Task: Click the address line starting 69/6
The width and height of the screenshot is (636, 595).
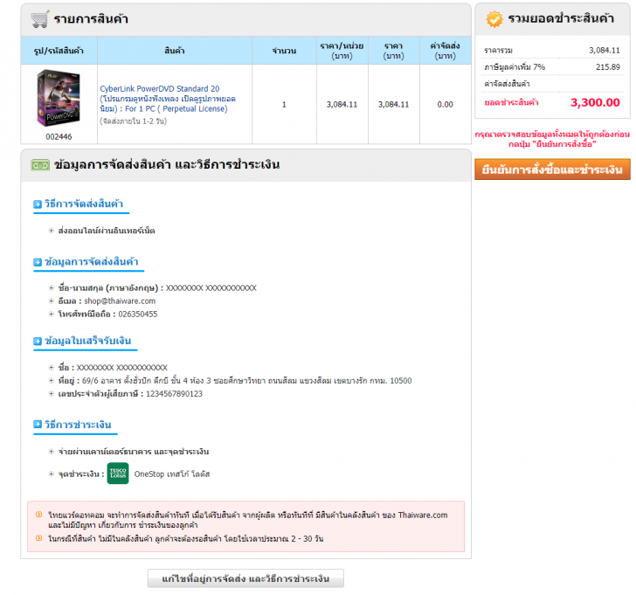Action: click(247, 380)
